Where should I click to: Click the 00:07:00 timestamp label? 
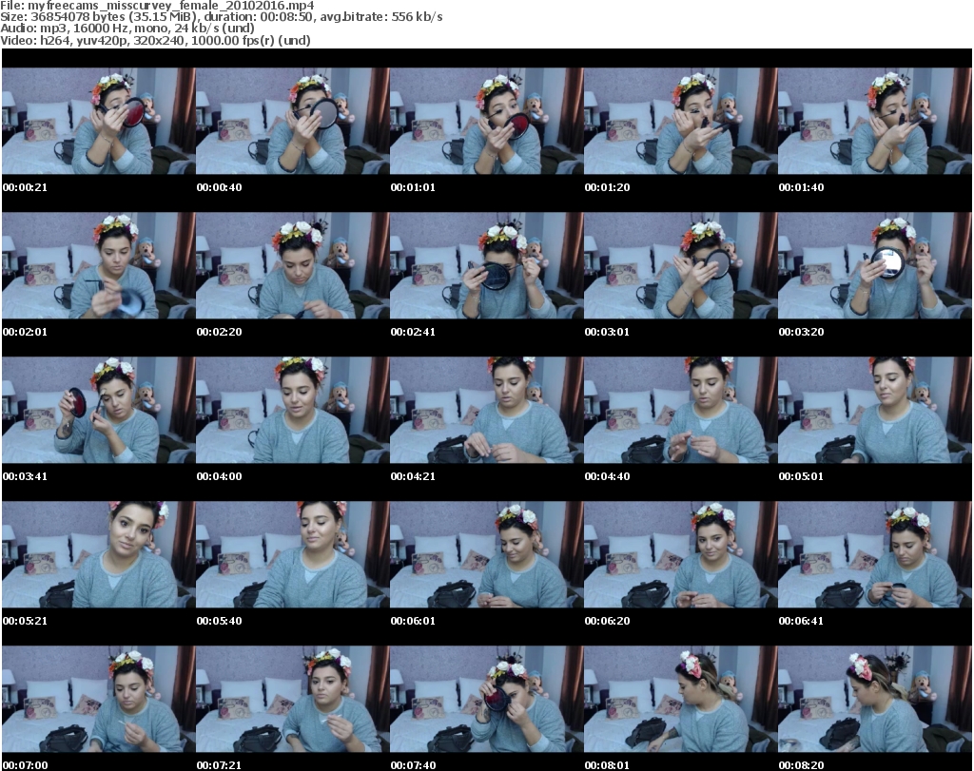coord(25,764)
